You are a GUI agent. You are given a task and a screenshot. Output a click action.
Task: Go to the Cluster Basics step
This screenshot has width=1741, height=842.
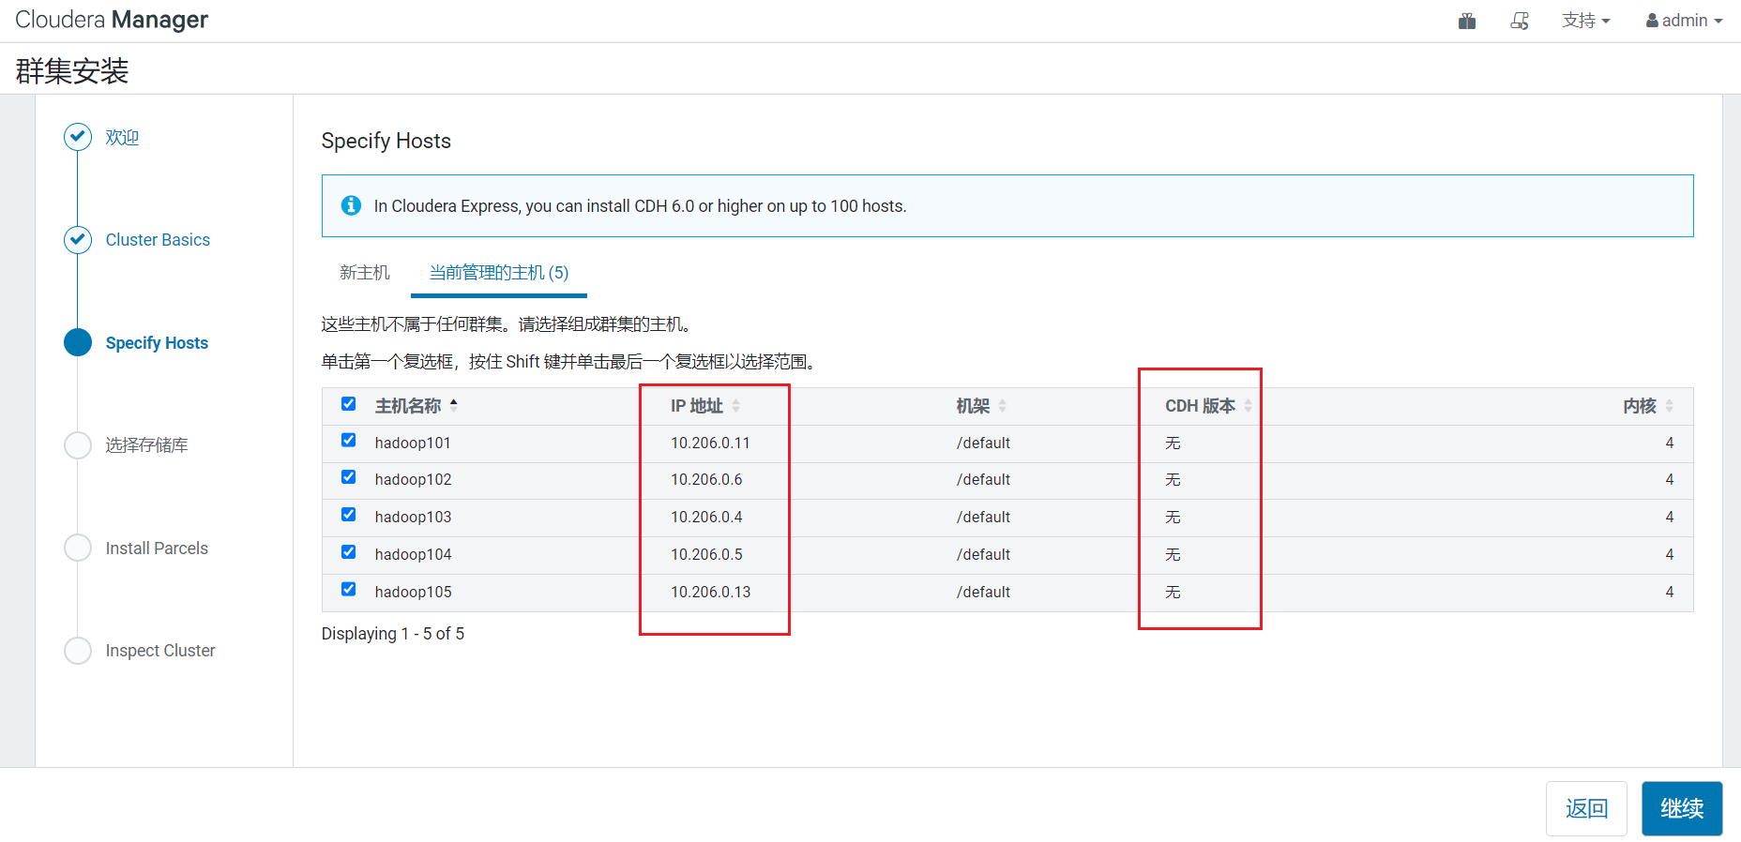(158, 240)
